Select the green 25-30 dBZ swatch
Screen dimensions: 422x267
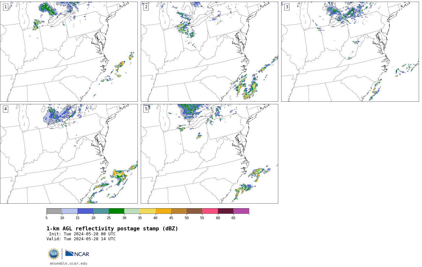coord(116,211)
